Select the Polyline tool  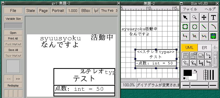pyautogui.click(x=195, y=36)
